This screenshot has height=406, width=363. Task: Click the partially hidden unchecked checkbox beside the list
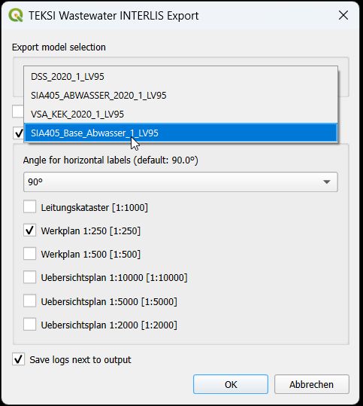tap(18, 111)
